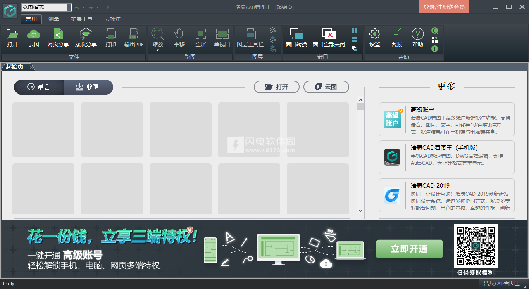Launch the 接收分享 receive share tool
The image size is (529, 289).
point(86,38)
